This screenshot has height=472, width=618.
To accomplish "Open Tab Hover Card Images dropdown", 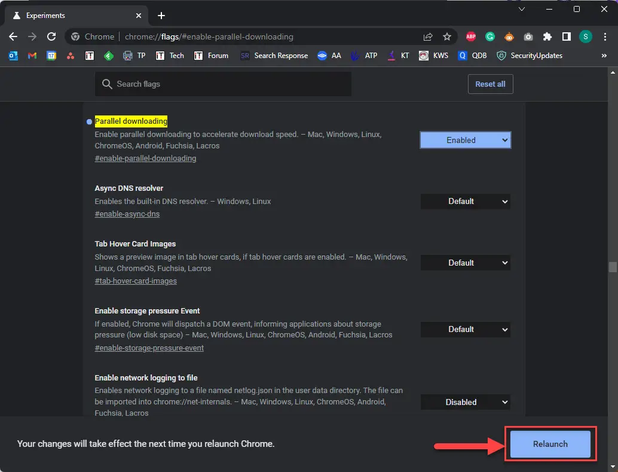I will click(x=466, y=263).
